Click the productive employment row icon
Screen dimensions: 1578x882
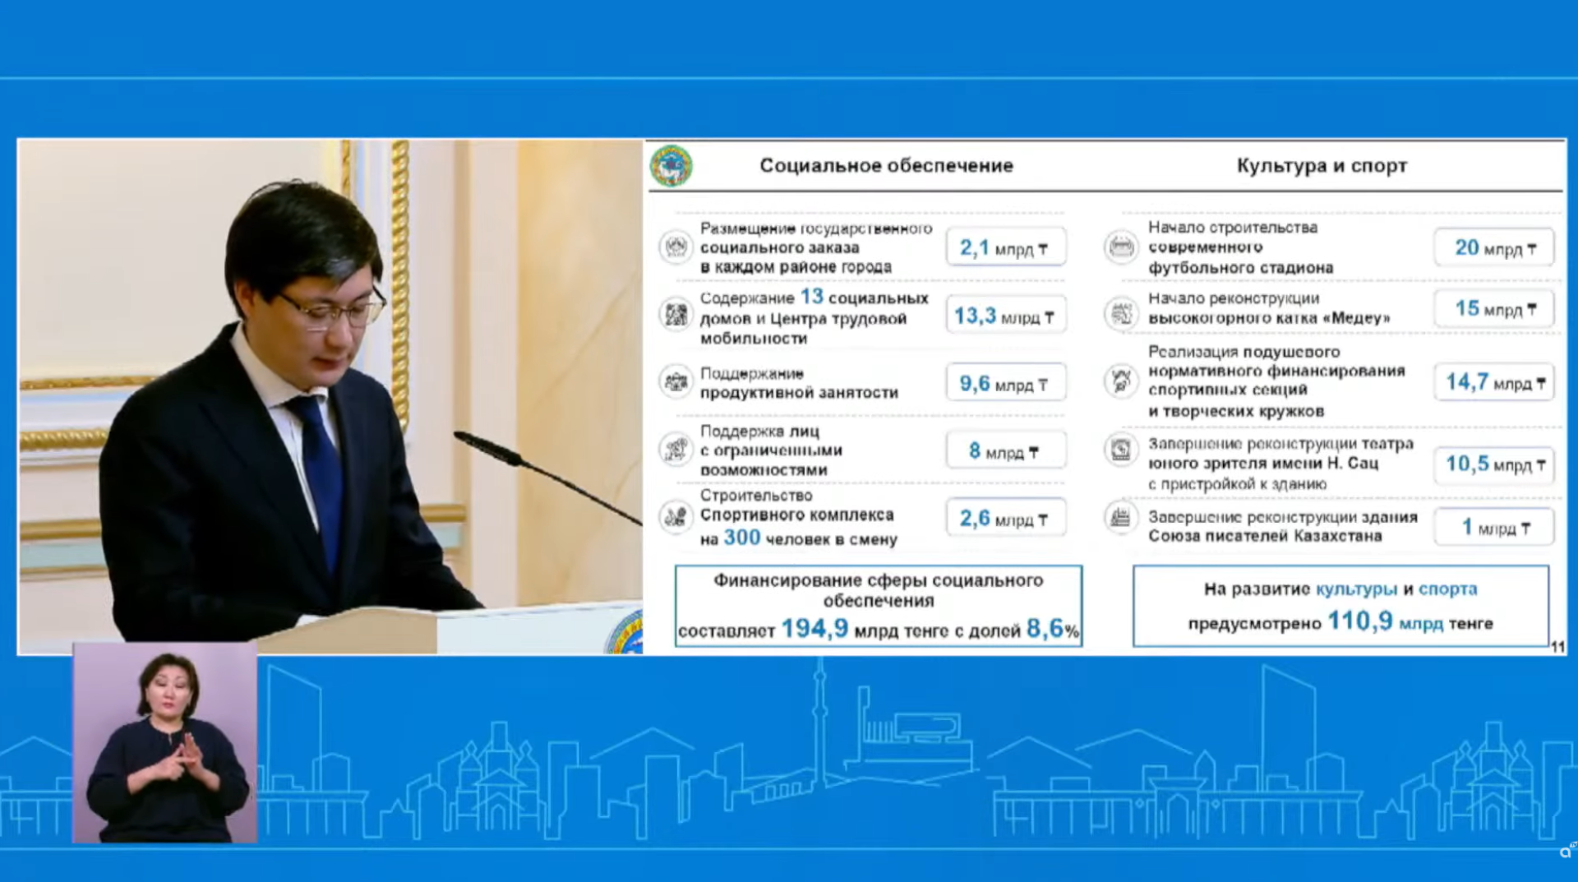[676, 382]
